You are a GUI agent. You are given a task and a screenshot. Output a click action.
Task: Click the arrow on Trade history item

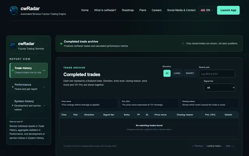coord(44,70)
